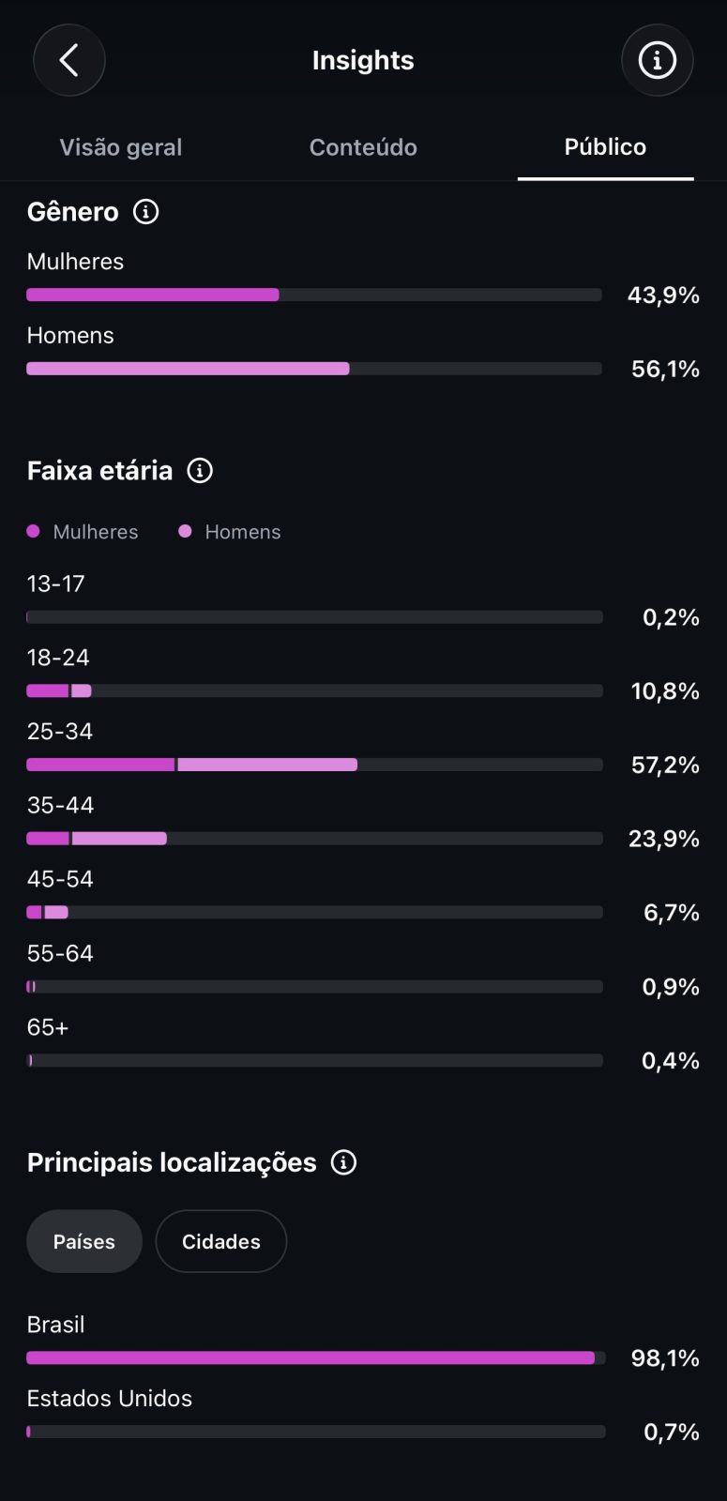Image resolution: width=727 pixels, height=1501 pixels.
Task: Tap the Mulheres gender percentage bar
Action: point(314,295)
